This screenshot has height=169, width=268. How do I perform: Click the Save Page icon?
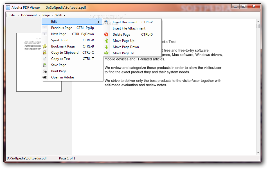45,65
